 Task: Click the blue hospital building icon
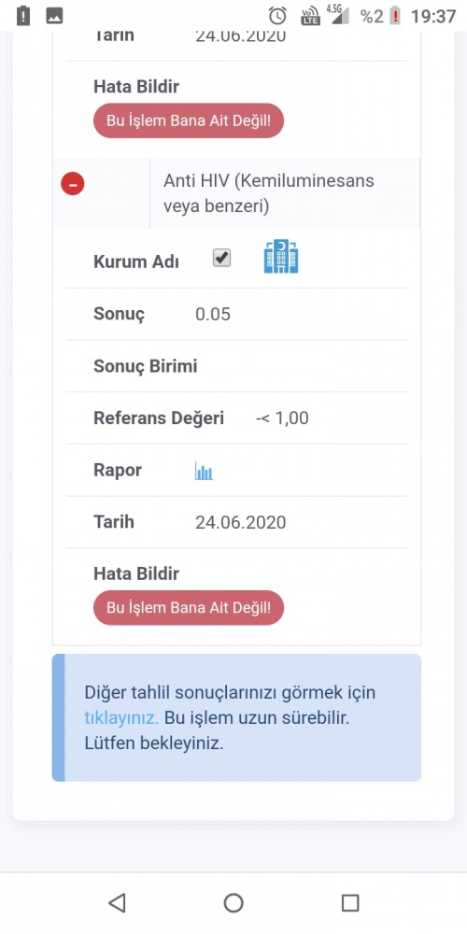point(281,256)
